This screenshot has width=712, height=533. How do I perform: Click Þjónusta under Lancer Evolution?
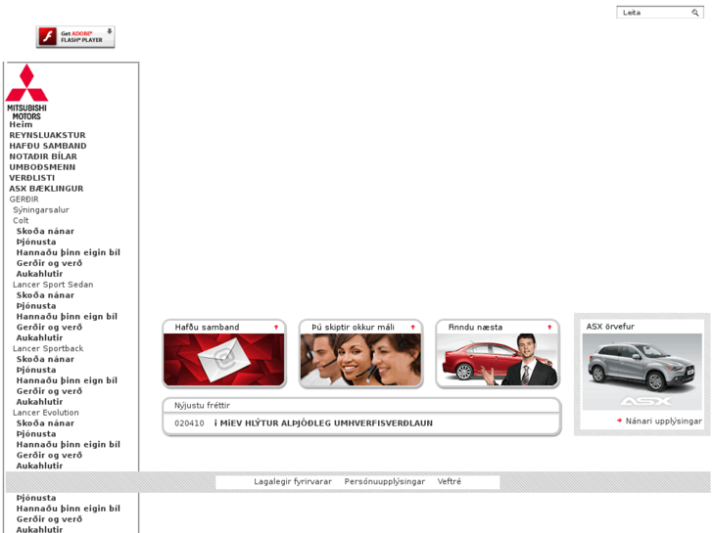[x=36, y=433]
